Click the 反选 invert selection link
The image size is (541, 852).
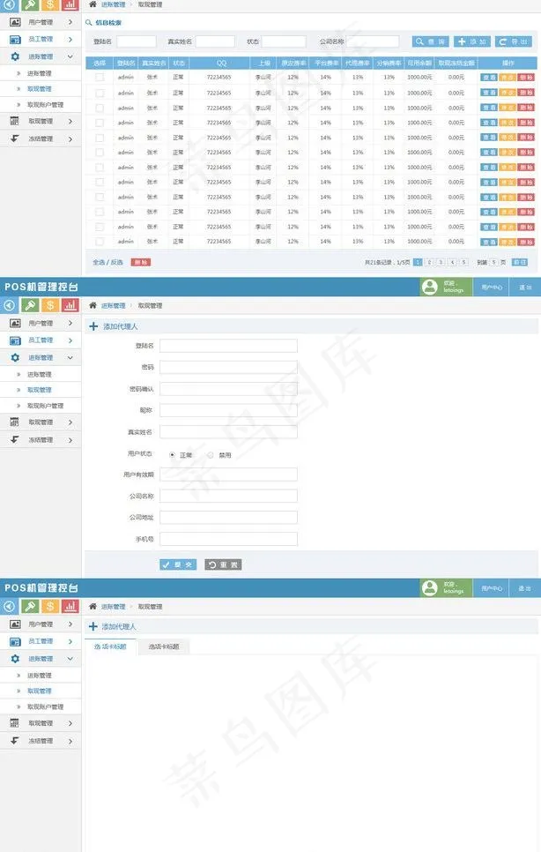pyautogui.click(x=117, y=262)
